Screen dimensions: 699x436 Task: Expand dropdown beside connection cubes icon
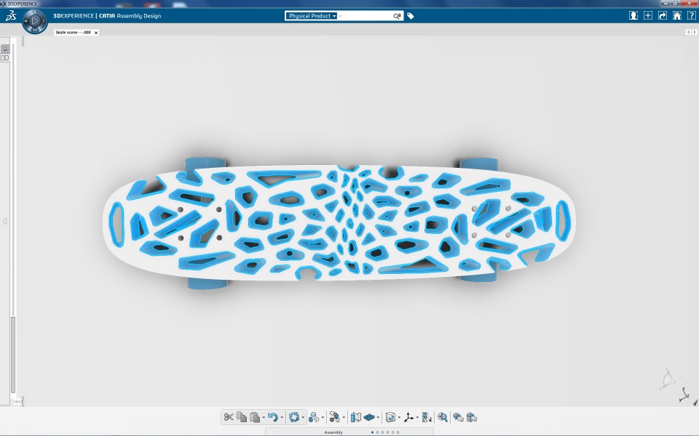click(344, 417)
